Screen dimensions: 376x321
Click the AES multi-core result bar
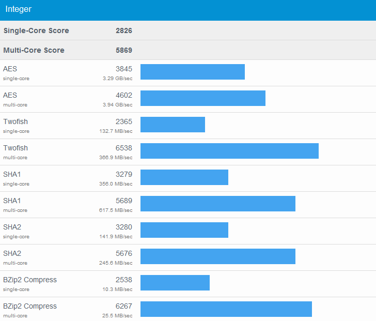(x=202, y=98)
